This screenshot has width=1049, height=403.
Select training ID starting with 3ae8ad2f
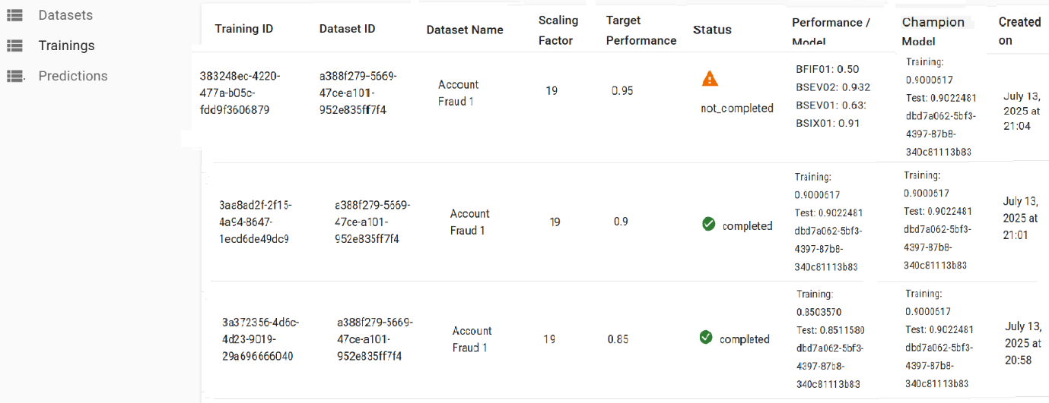255,222
